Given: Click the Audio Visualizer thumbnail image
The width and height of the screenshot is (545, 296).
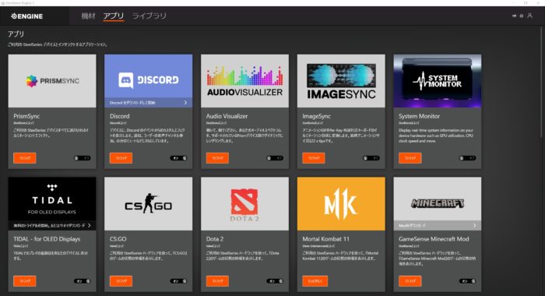Looking at the screenshot, I should point(244,81).
